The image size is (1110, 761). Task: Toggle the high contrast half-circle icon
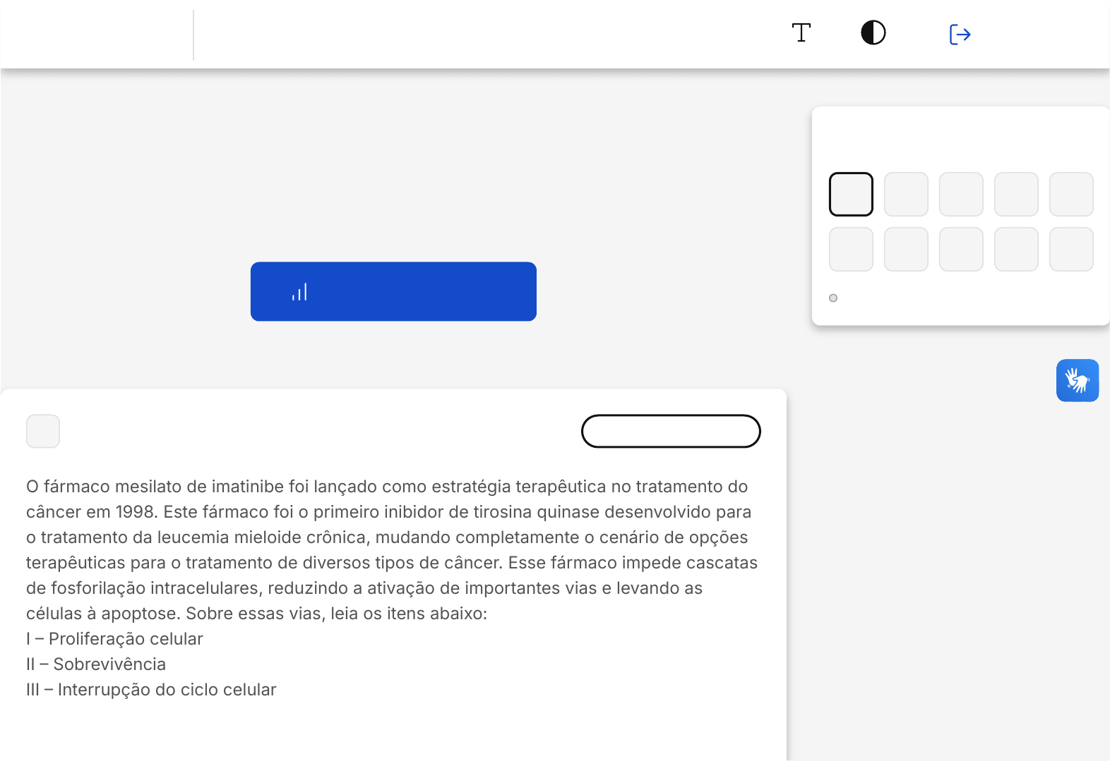coord(873,33)
